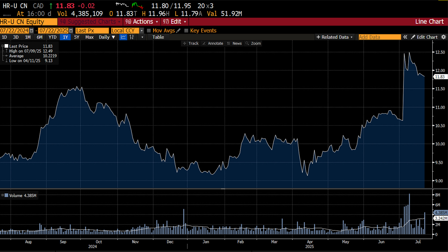Switch to Table view
This screenshot has height=252, width=448.
[x=158, y=37]
